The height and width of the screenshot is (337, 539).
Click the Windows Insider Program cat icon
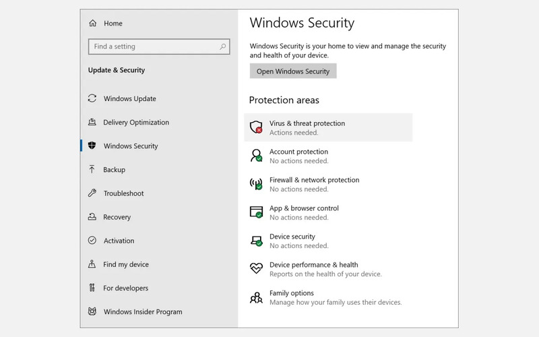pos(92,311)
